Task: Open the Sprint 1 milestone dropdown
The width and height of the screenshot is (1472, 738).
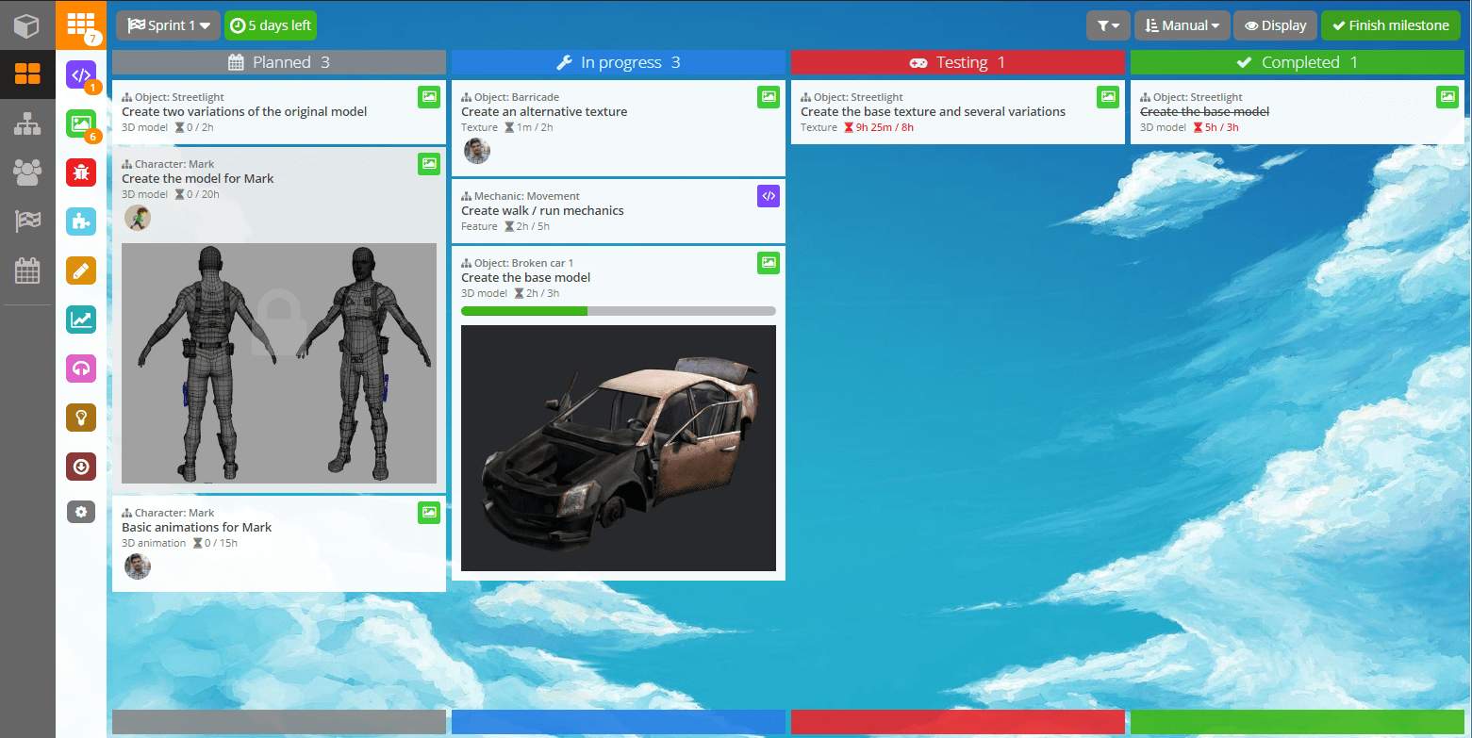Action: [x=168, y=25]
